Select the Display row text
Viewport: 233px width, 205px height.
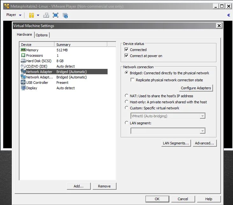32,88
